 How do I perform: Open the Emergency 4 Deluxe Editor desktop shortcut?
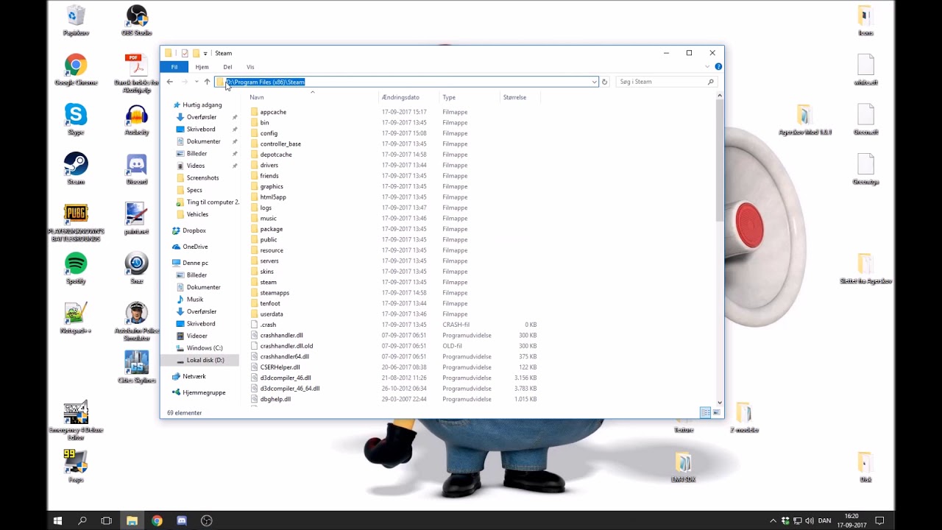tap(76, 420)
